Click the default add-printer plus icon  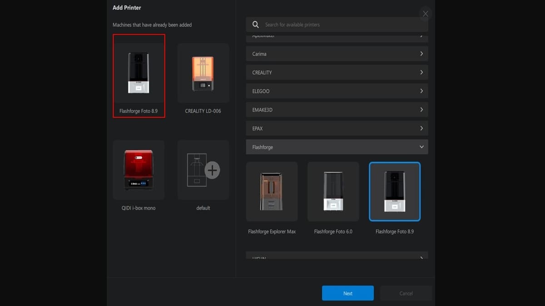click(212, 170)
